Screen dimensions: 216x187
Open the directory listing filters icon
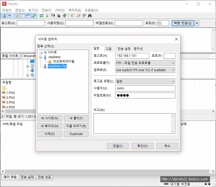click(x=72, y=16)
